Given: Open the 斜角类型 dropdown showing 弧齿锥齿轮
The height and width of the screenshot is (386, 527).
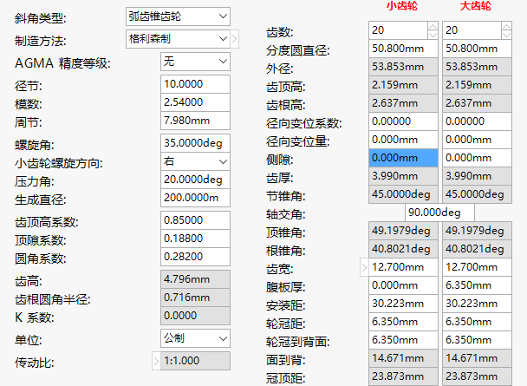Looking at the screenshot, I should click(x=178, y=16).
